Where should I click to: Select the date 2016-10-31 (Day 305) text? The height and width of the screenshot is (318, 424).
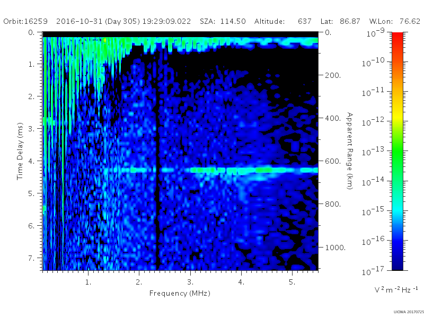[x=98, y=21]
